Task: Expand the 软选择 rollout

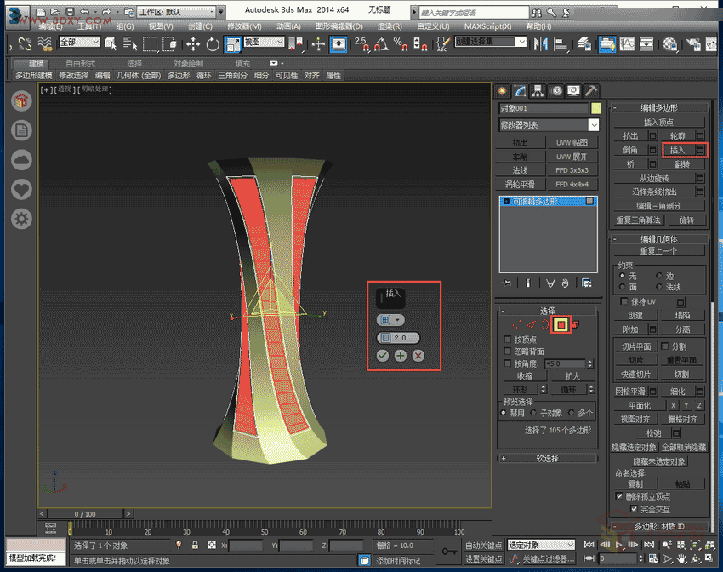Action: click(x=548, y=458)
